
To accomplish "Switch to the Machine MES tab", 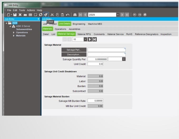I will (x=95, y=24).
